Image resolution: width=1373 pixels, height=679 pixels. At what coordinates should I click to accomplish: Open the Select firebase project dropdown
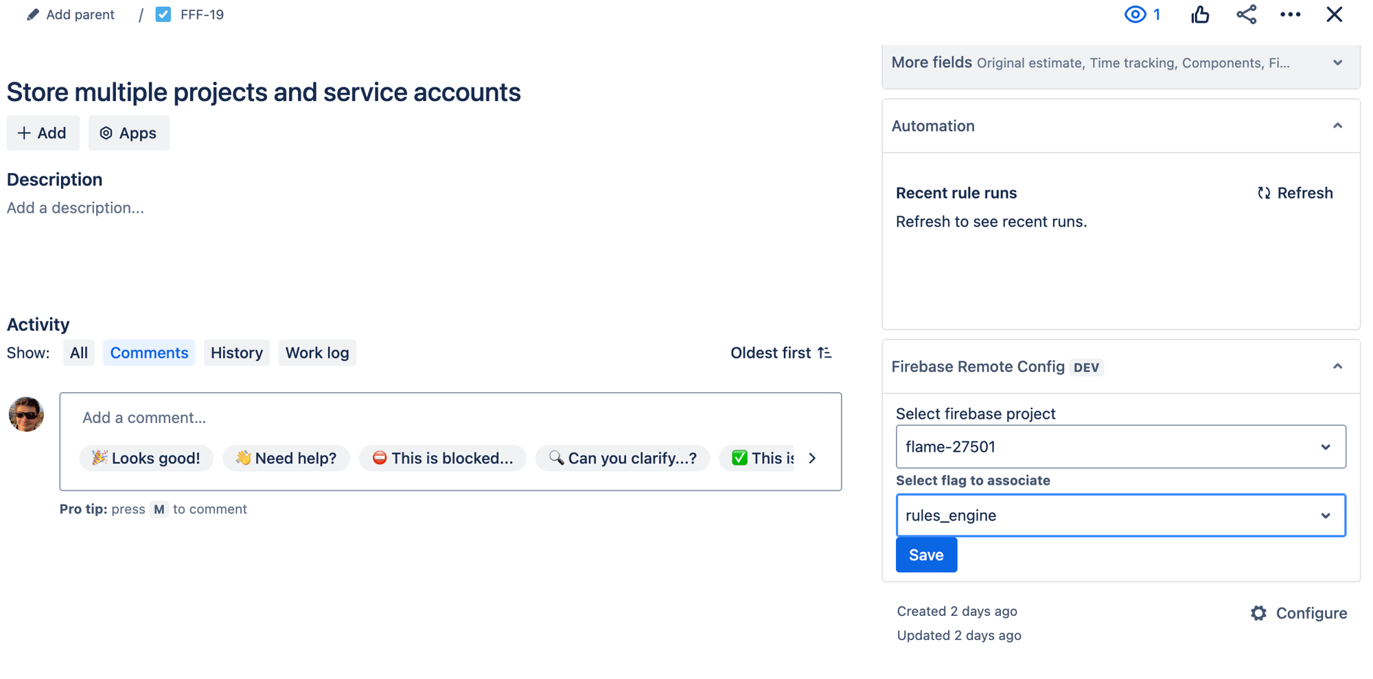1120,447
